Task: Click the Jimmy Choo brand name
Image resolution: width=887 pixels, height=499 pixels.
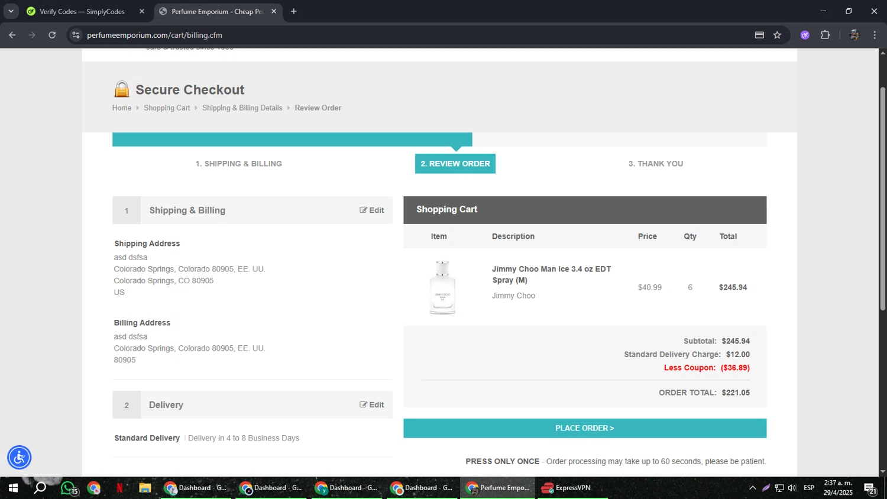Action: point(513,296)
